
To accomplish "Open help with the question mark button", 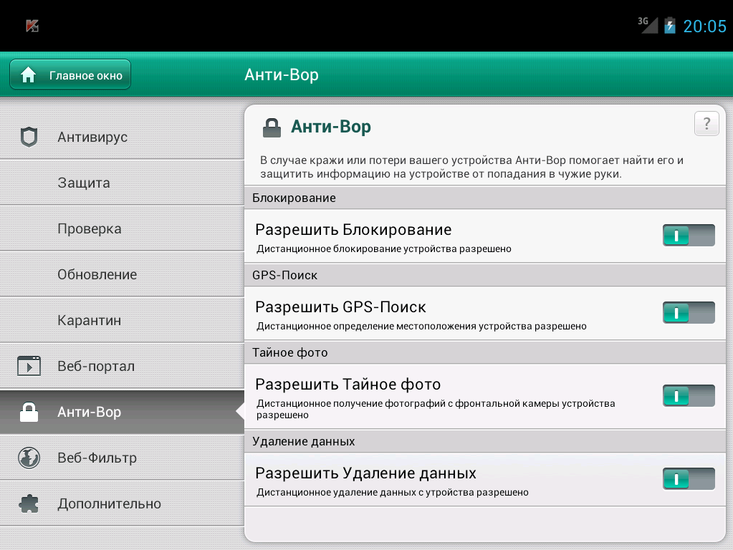I will [x=706, y=123].
